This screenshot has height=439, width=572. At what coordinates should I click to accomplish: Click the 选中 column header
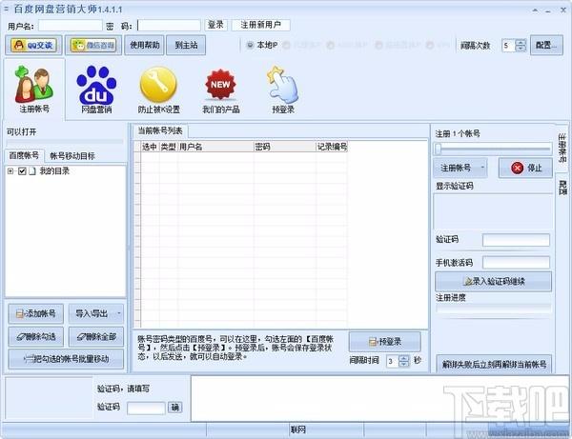tap(150, 147)
